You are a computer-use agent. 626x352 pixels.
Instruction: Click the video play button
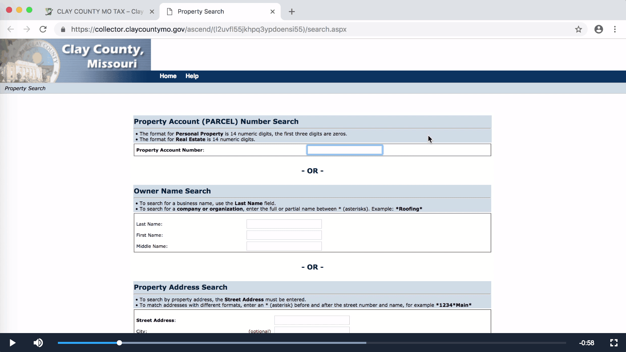[12, 343]
